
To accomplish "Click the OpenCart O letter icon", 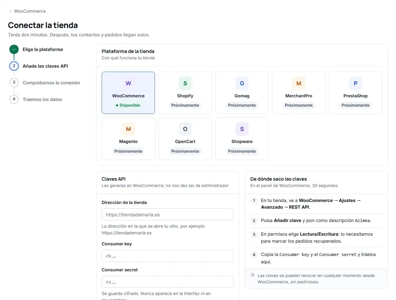I will (185, 129).
